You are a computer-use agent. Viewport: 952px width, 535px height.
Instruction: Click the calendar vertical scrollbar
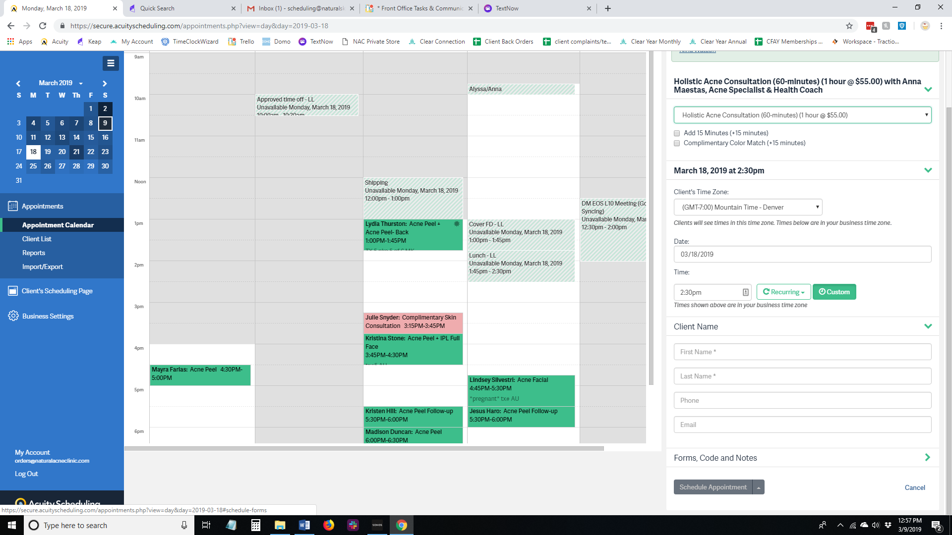coord(651,218)
